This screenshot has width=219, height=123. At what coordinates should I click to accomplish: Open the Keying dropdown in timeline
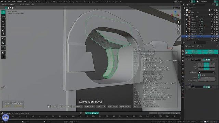pyautogui.click(x=16, y=113)
